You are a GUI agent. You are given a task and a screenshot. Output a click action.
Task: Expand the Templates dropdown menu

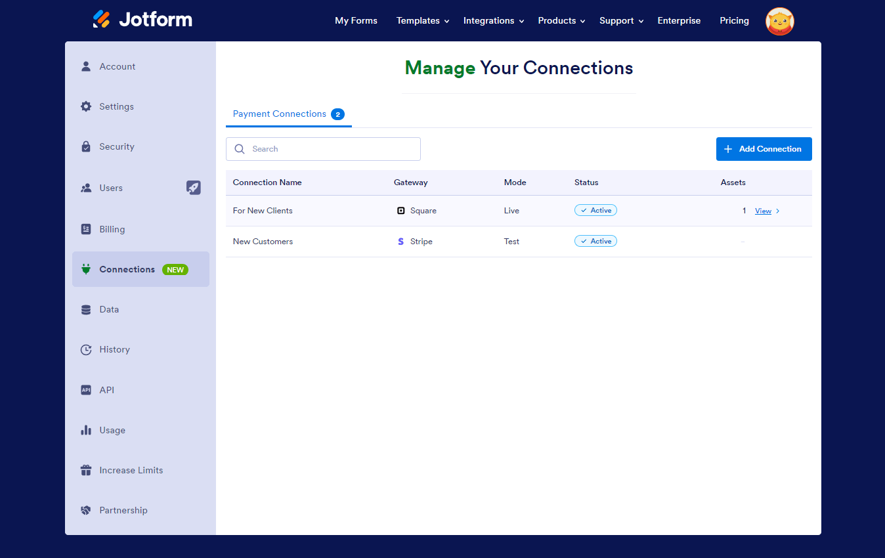point(423,21)
